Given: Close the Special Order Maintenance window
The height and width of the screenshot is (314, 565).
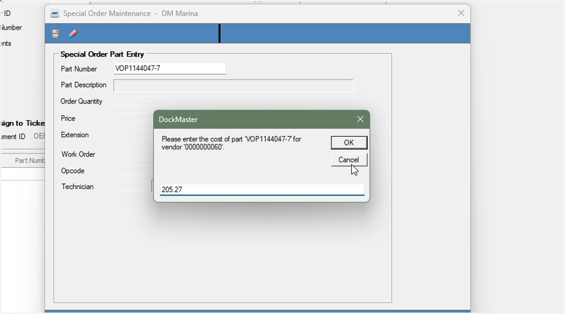Looking at the screenshot, I should click(461, 13).
